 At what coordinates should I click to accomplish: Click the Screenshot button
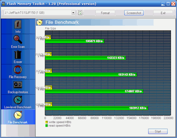134,13
